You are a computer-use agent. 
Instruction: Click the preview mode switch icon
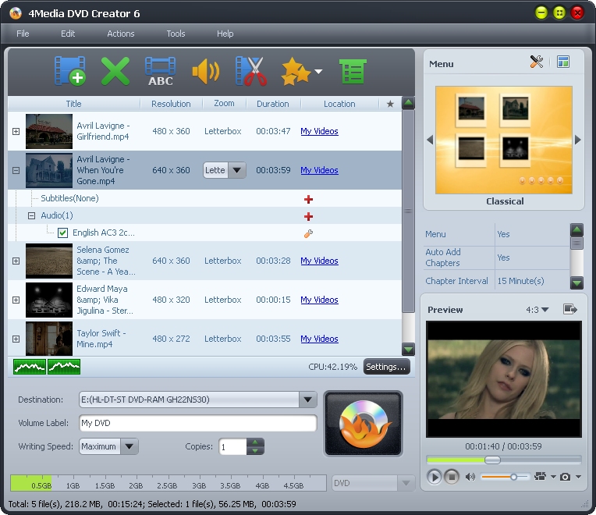tap(540, 476)
